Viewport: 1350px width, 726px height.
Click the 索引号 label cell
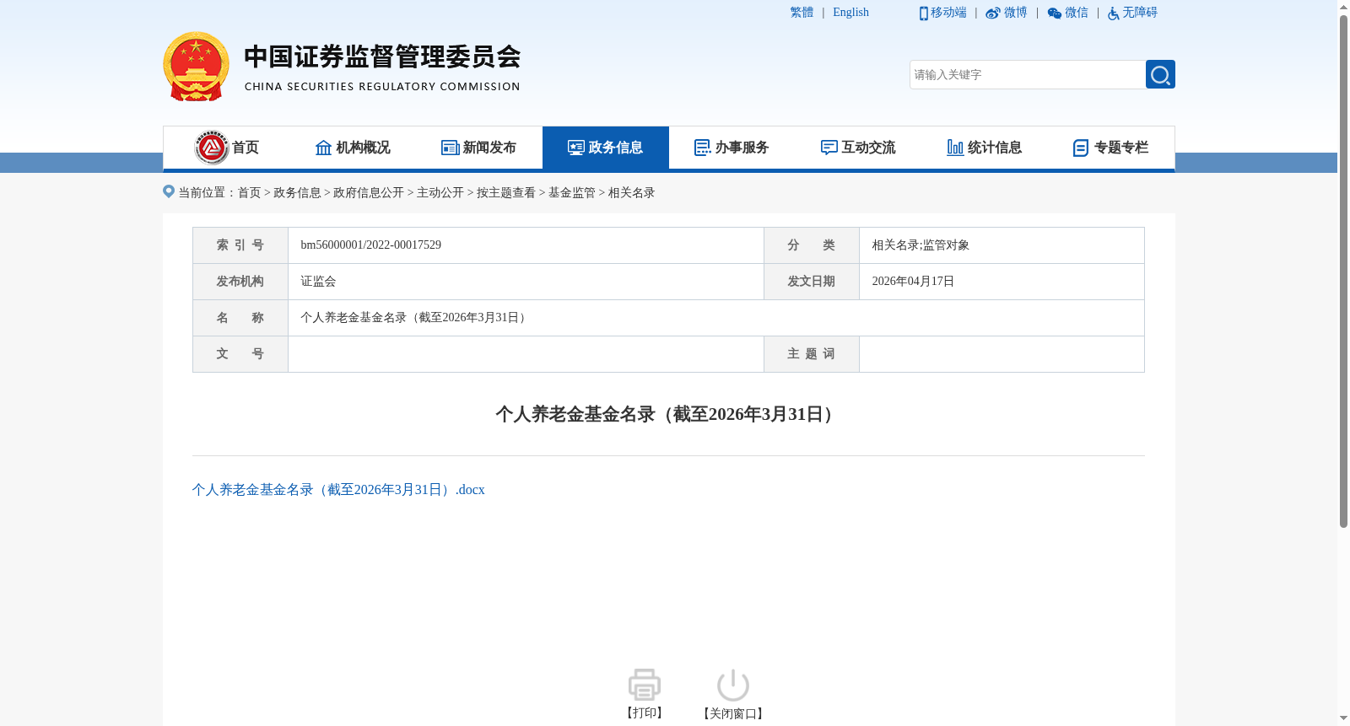point(240,245)
